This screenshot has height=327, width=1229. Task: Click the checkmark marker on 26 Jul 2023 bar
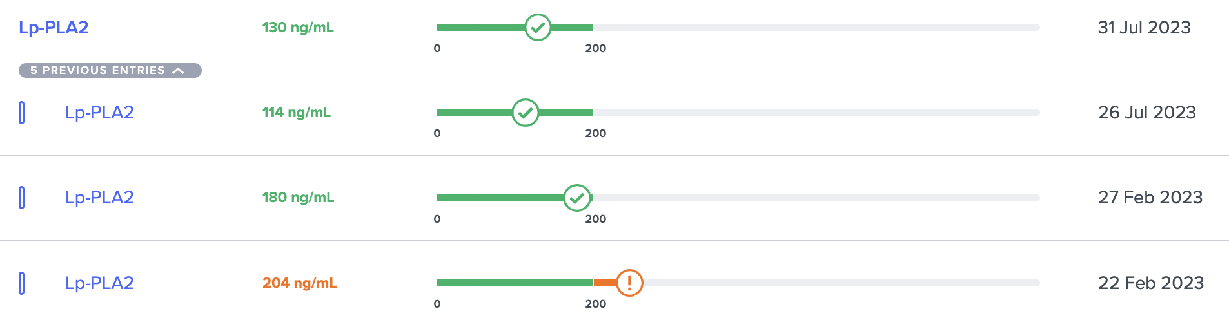click(x=526, y=113)
